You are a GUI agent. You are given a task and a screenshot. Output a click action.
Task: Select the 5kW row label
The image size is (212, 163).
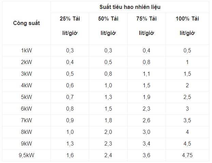[x=26, y=97]
